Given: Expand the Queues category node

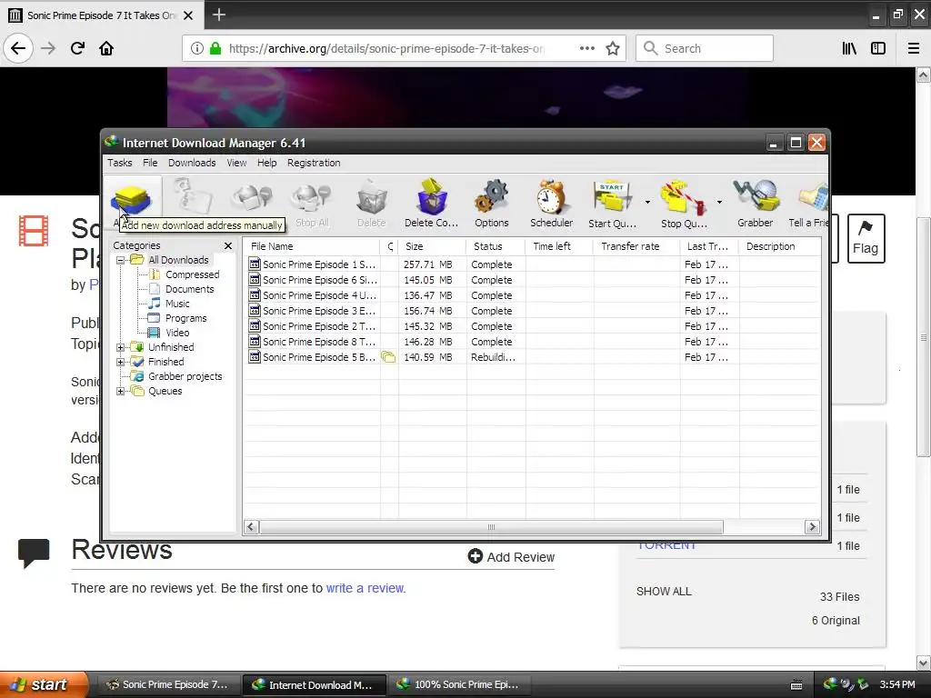Looking at the screenshot, I should click(121, 391).
